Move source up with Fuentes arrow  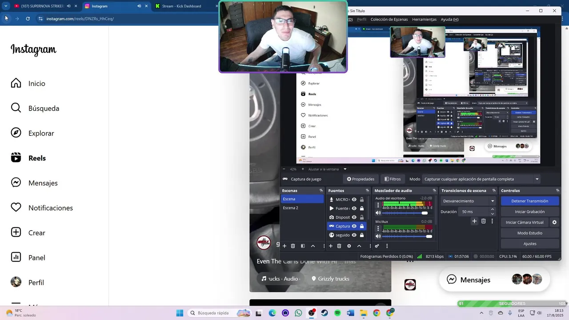pyautogui.click(x=359, y=246)
